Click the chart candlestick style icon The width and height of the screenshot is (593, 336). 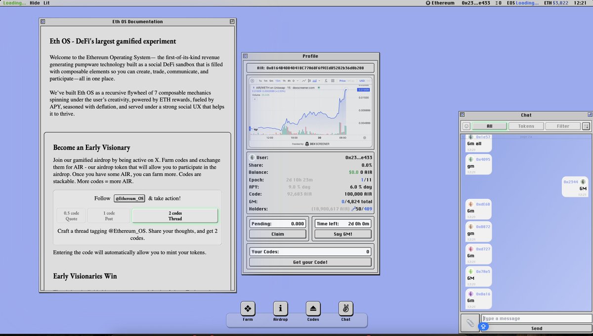(309, 81)
